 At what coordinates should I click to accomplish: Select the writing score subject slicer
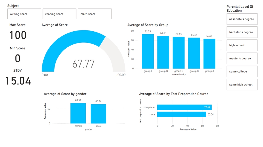pos(24,14)
